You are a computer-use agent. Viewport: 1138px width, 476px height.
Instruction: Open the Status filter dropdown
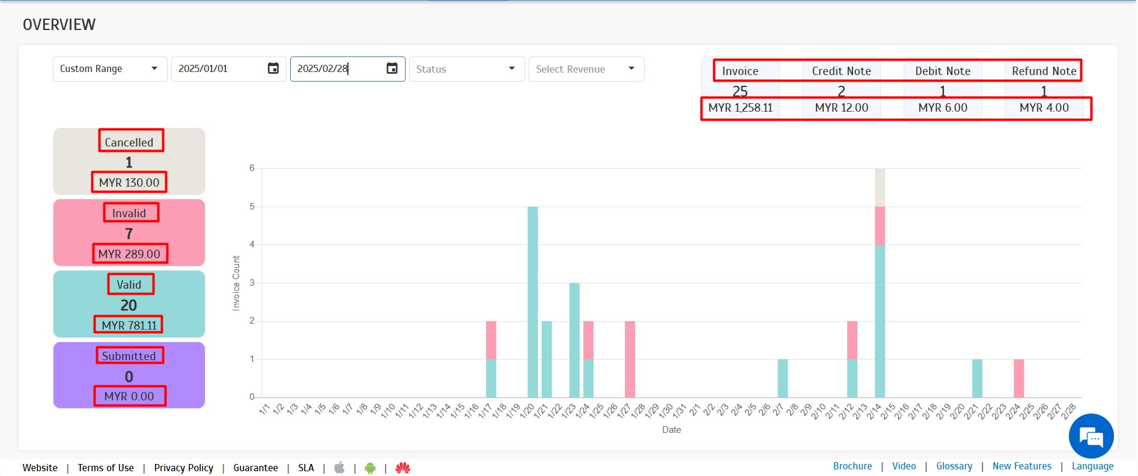point(466,69)
